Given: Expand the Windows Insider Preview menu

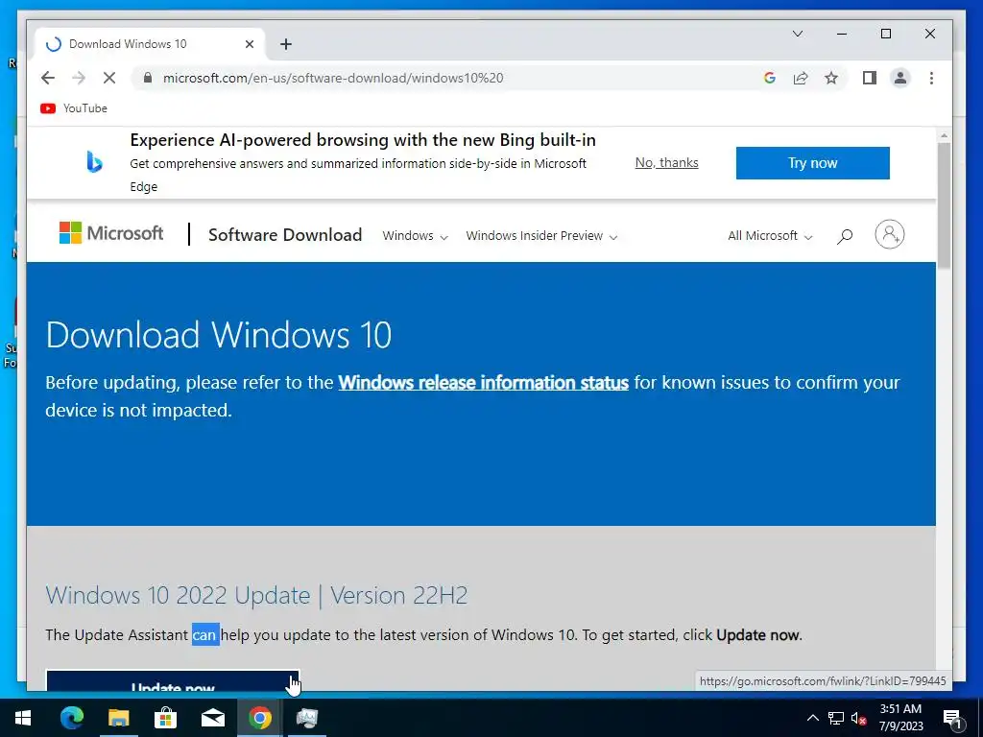Looking at the screenshot, I should tap(541, 236).
